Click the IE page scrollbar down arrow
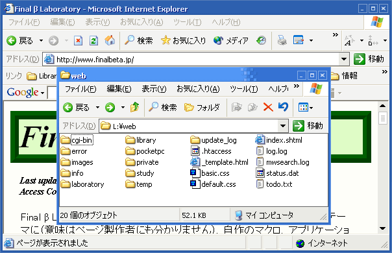This screenshot has width=392, height=253. [x=382, y=228]
